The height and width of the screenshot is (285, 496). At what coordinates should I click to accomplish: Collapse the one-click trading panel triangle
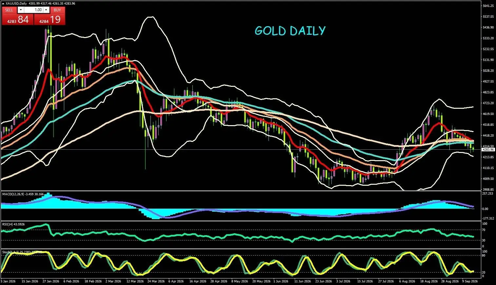click(x=3, y=3)
